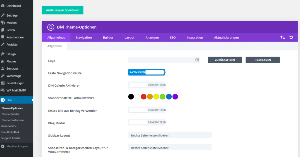This screenshot has height=157, width=300.
Task: Click the image icon in Logo field
Action: click(197, 60)
